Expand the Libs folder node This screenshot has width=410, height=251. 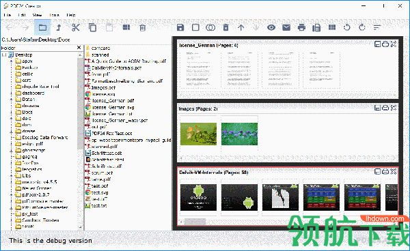(x=11, y=175)
